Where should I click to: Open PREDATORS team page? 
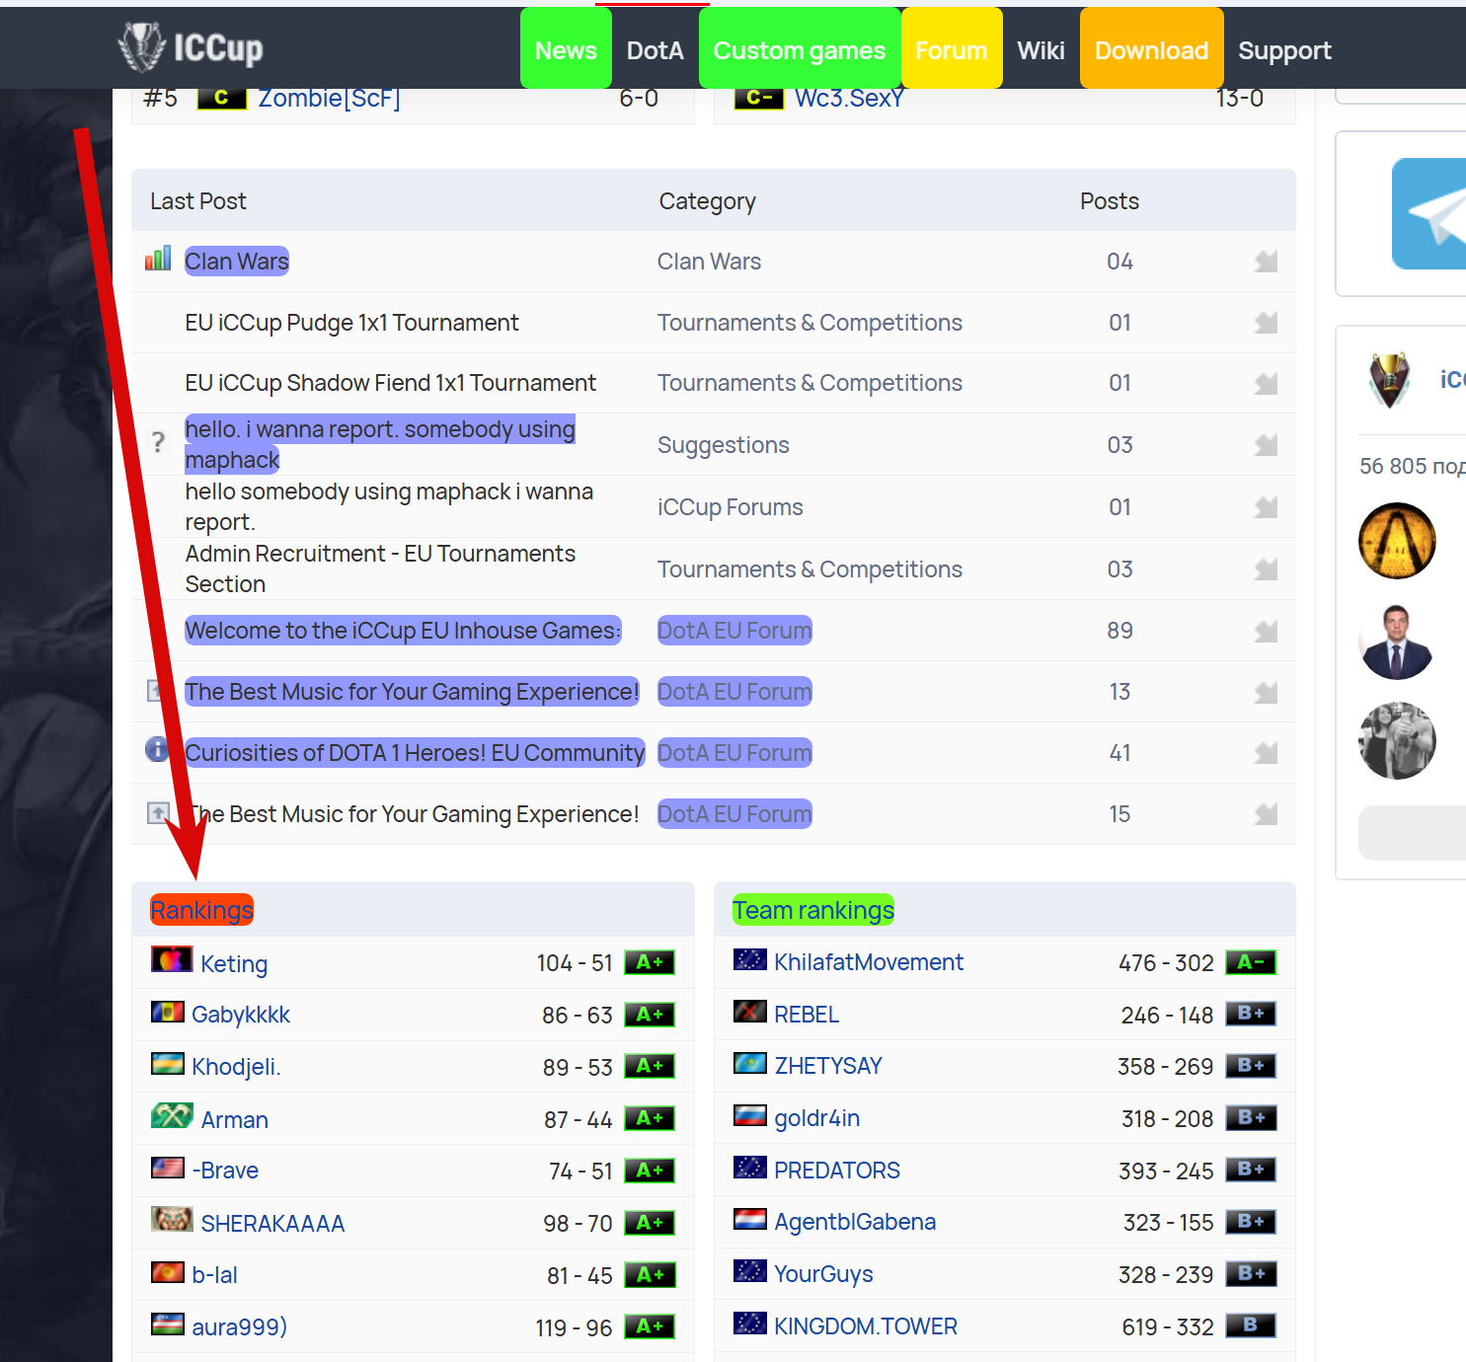[x=837, y=1171]
